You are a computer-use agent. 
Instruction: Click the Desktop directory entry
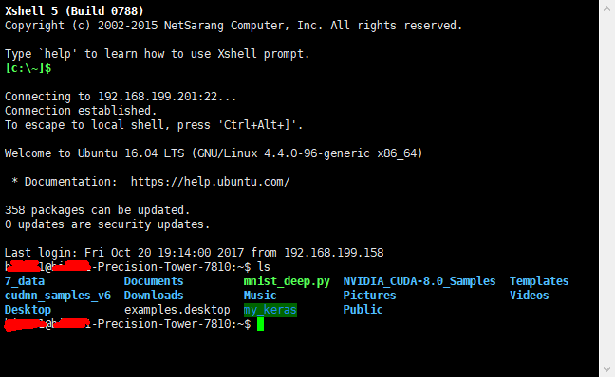pyautogui.click(x=28, y=310)
